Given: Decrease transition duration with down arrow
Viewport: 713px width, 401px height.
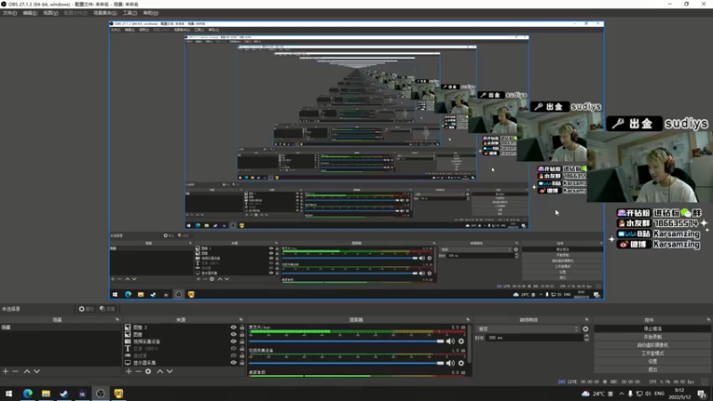Looking at the screenshot, I should tap(586, 340).
